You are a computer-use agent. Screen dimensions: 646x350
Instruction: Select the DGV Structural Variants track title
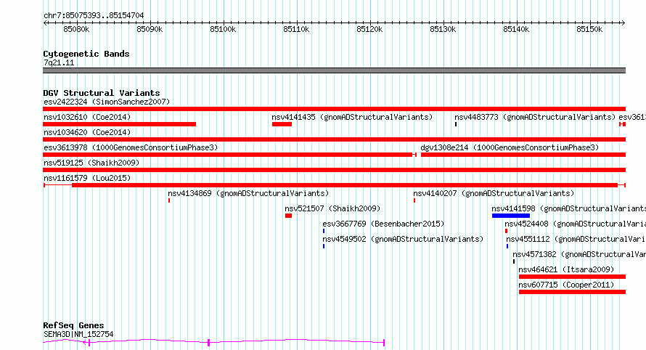pyautogui.click(x=102, y=93)
